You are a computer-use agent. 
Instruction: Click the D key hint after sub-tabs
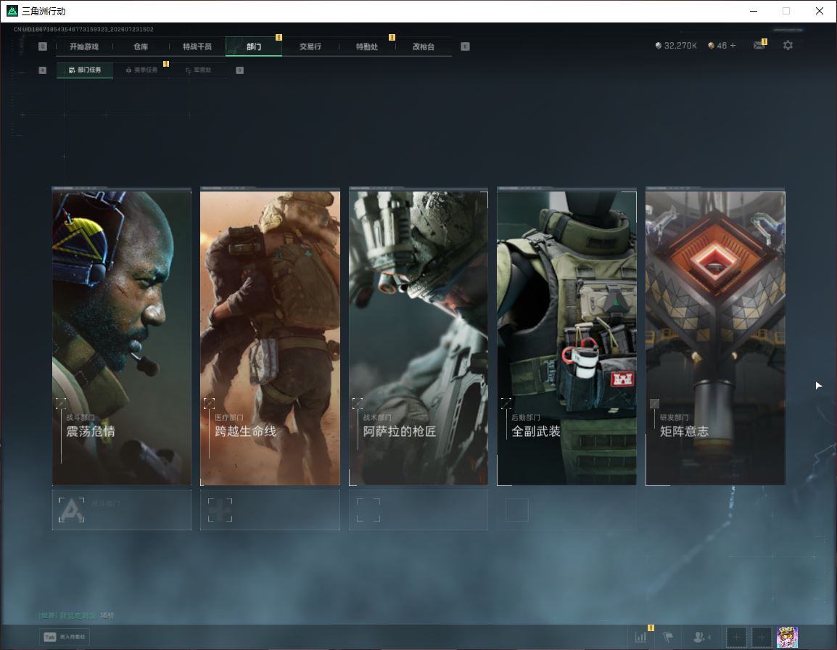(239, 70)
